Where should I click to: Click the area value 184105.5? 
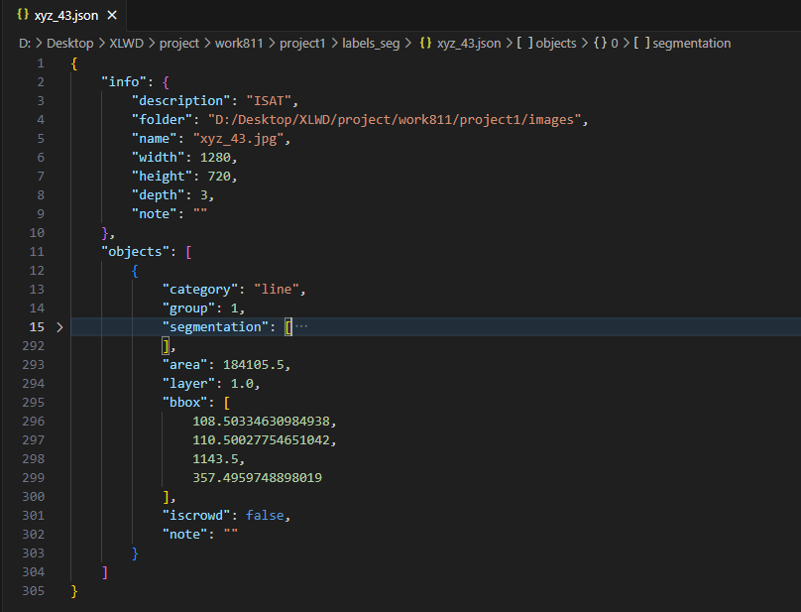click(x=253, y=365)
